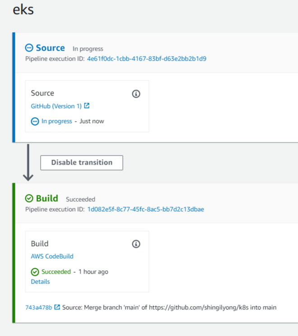Open Source pipeline execution ID 4e61f0dc link
The image size is (298, 336).
tap(147, 59)
